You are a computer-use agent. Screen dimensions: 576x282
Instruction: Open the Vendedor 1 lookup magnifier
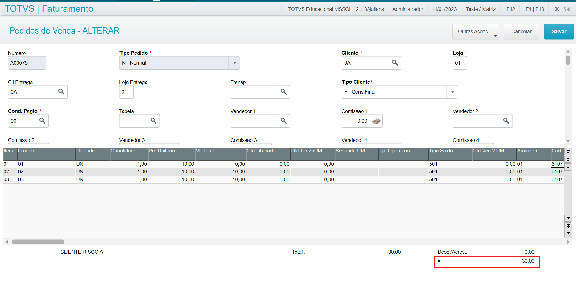pos(283,121)
